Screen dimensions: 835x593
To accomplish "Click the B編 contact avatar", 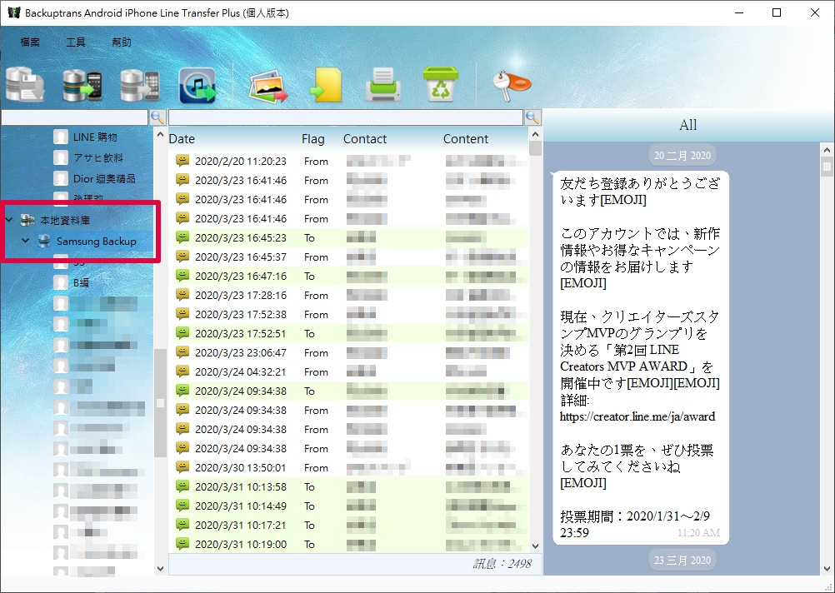I will pos(61,282).
